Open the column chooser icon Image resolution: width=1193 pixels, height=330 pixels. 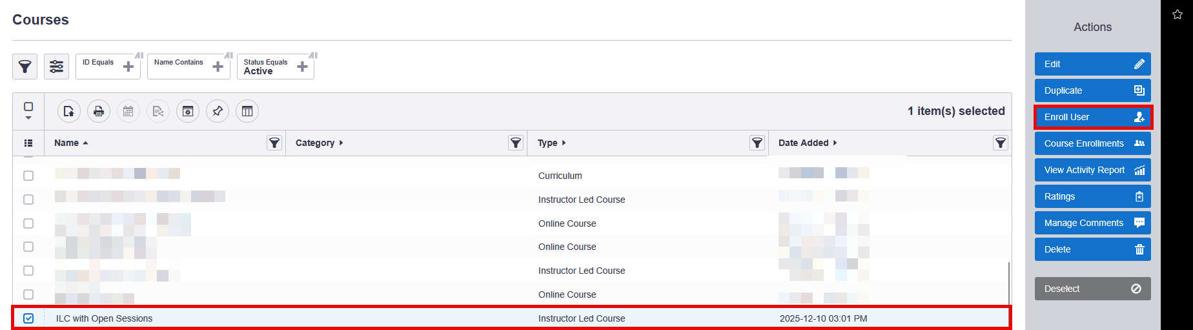point(247,111)
